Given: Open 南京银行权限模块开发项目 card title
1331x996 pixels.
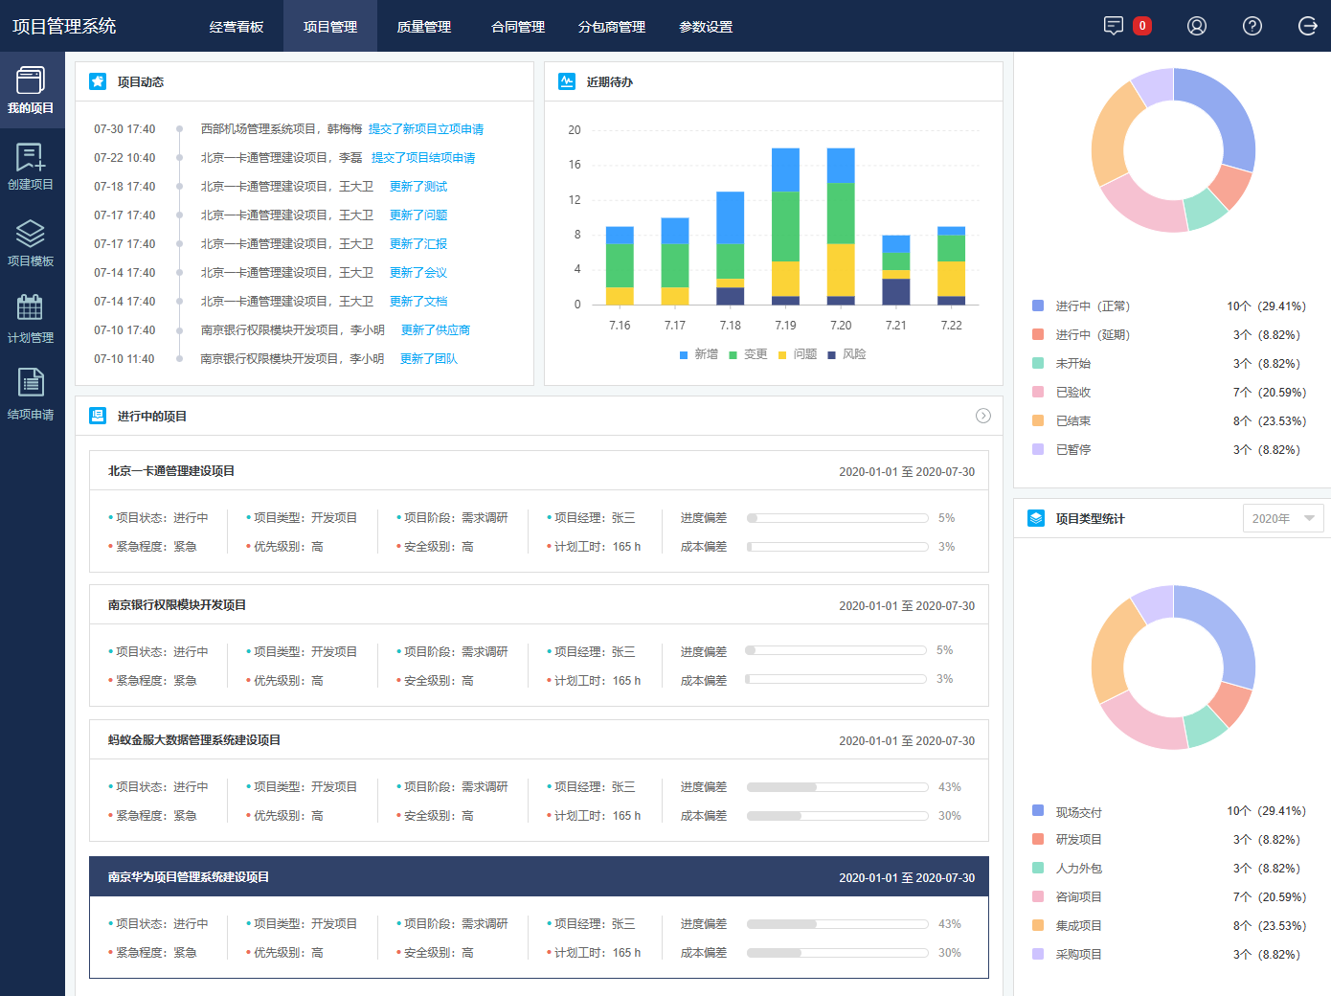Looking at the screenshot, I should [177, 605].
